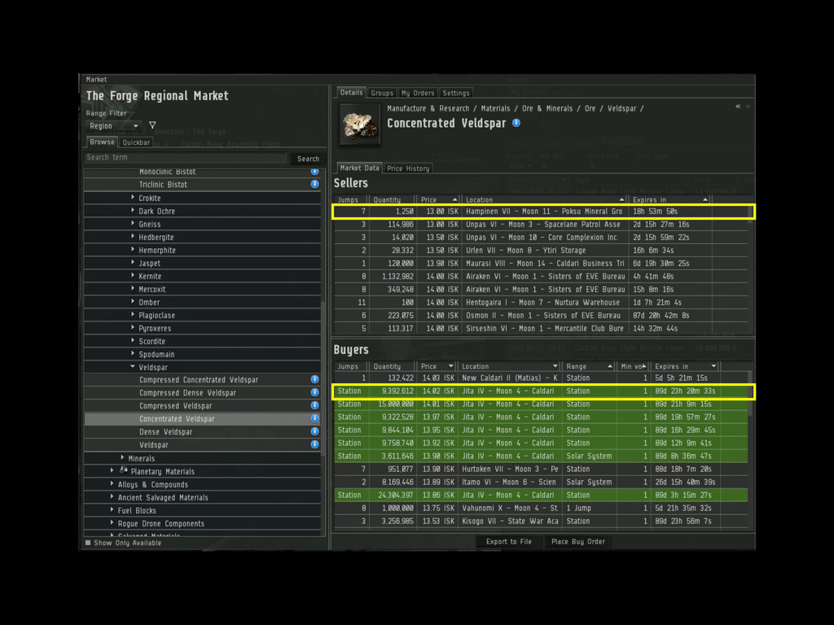Sort sellers by Jumps column header
The image size is (834, 625).
click(350, 200)
